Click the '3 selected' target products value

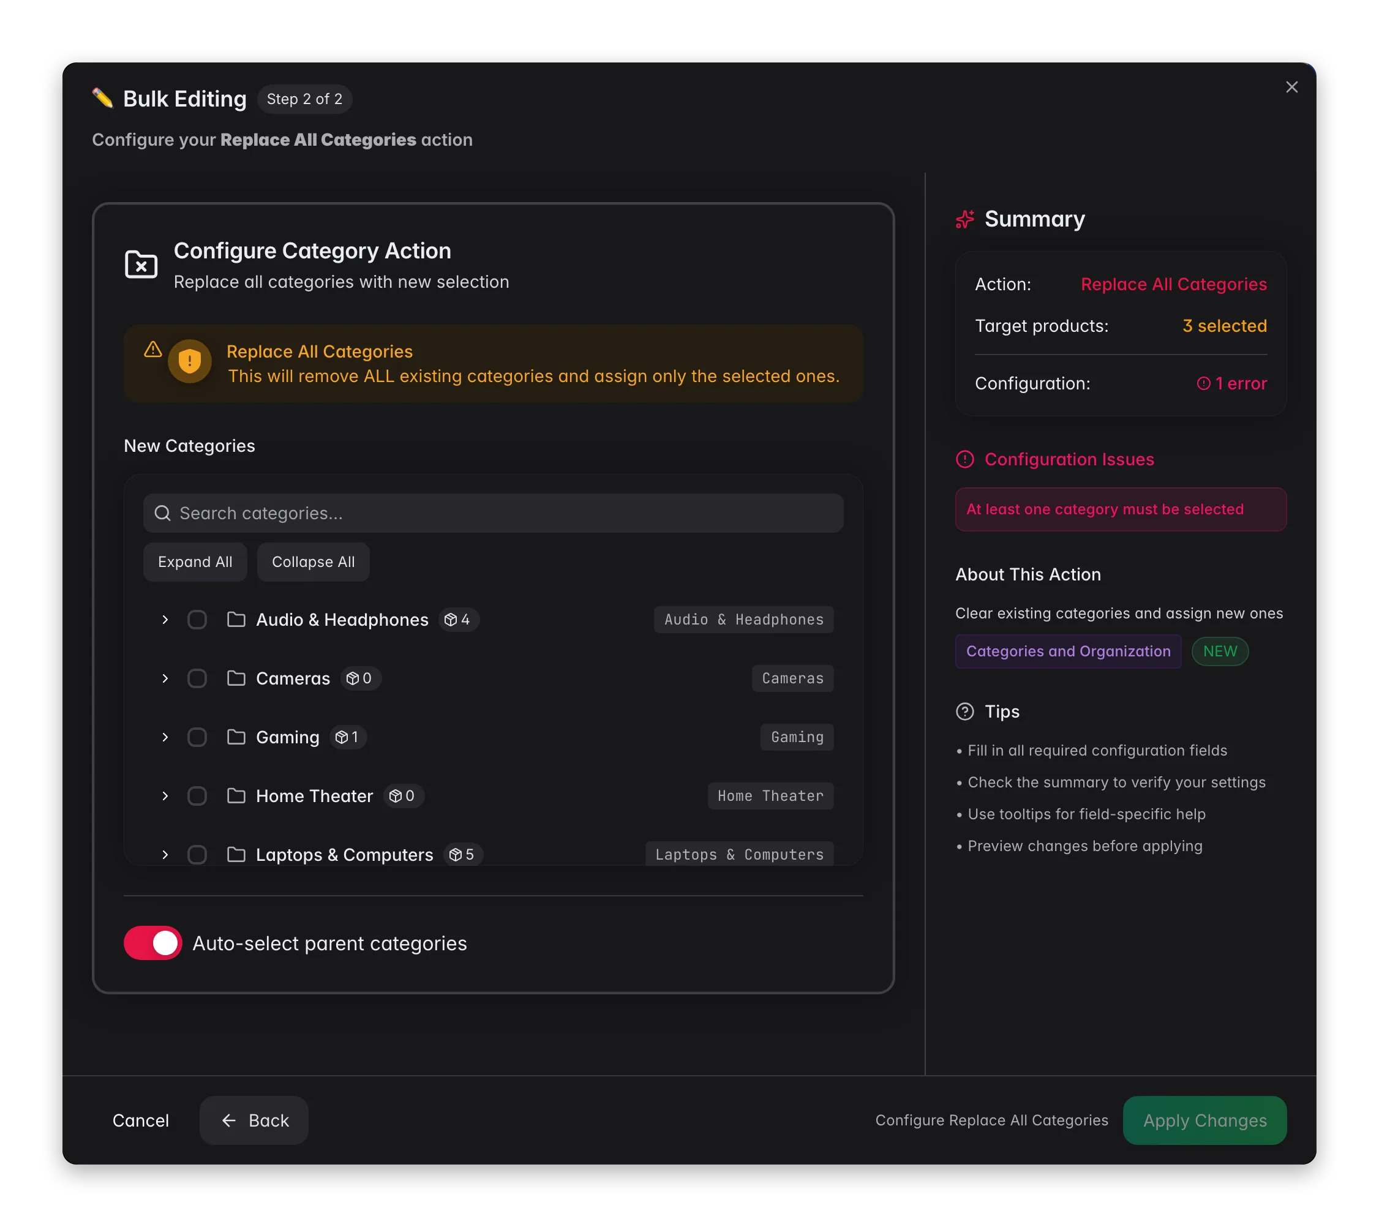pyautogui.click(x=1225, y=326)
